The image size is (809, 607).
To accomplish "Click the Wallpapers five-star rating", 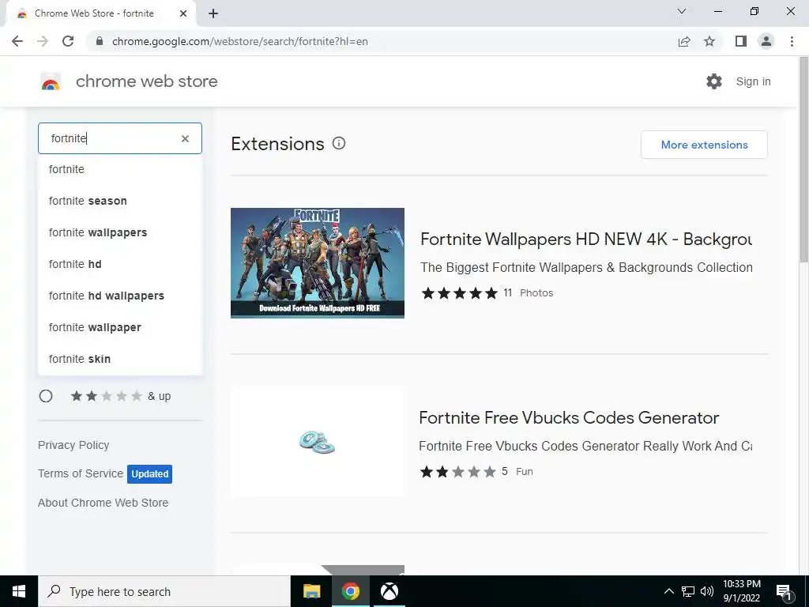I will point(459,293).
